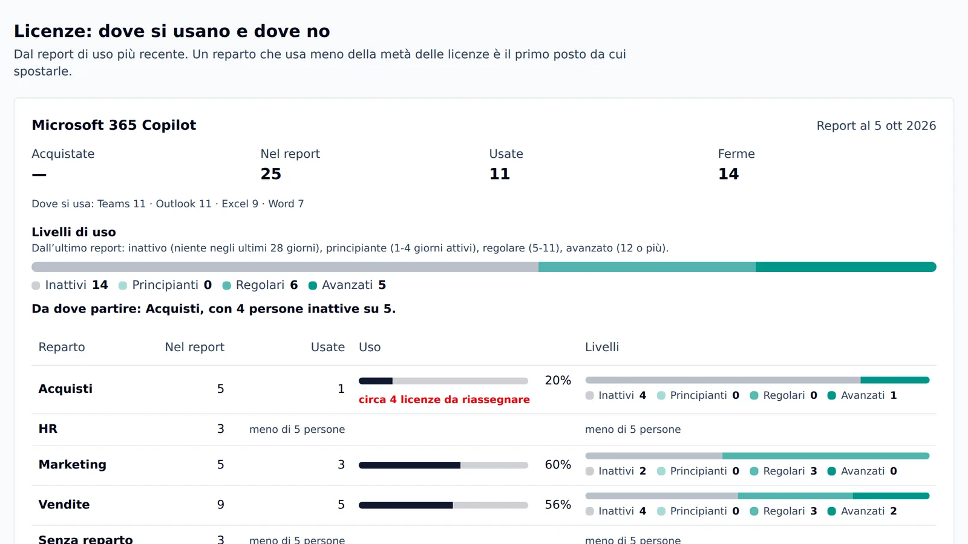
Task: Select the "Acquisti" department row name
Action: (65, 389)
